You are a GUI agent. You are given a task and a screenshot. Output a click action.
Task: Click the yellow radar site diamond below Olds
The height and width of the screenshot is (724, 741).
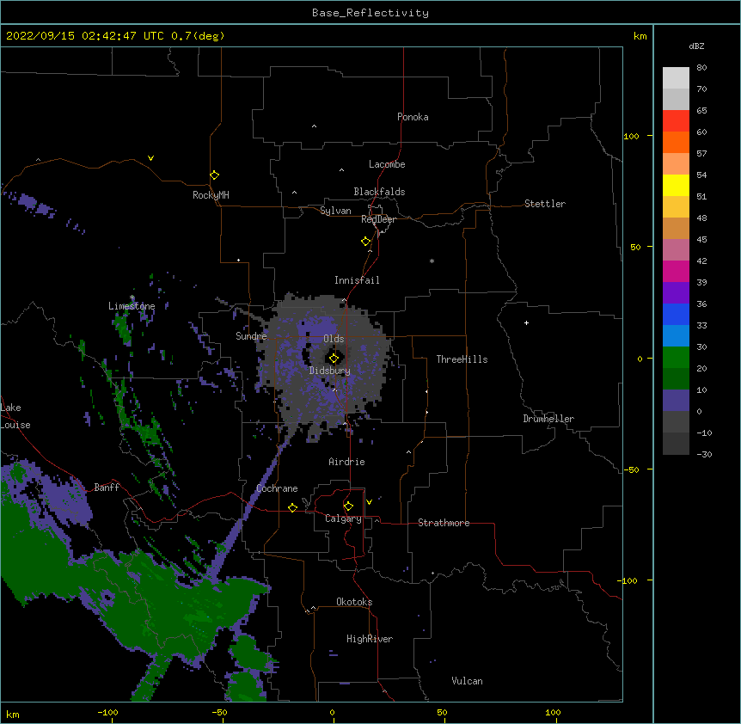pyautogui.click(x=334, y=359)
